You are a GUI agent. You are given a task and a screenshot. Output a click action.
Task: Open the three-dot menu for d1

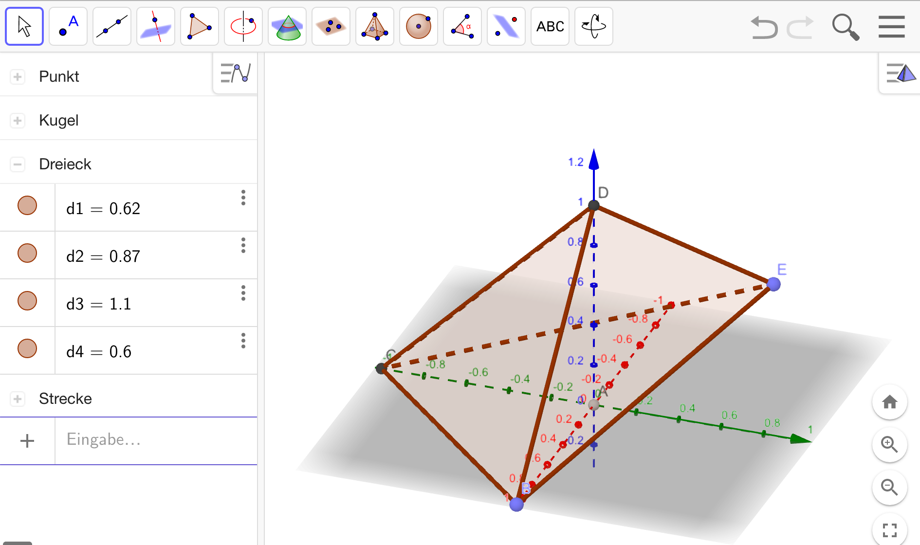tap(243, 198)
